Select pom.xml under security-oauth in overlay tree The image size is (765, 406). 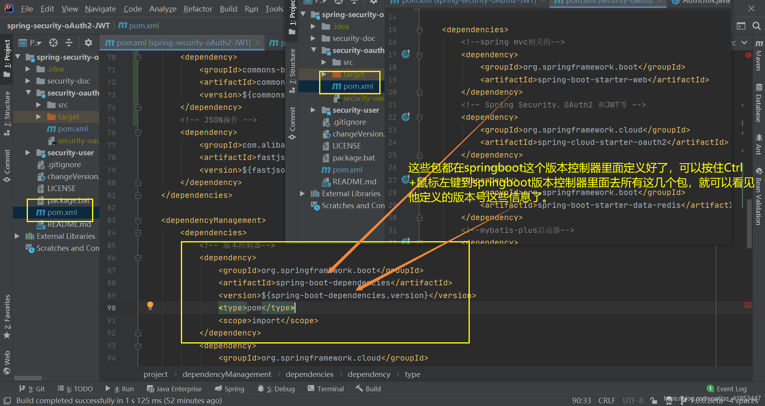[353, 86]
